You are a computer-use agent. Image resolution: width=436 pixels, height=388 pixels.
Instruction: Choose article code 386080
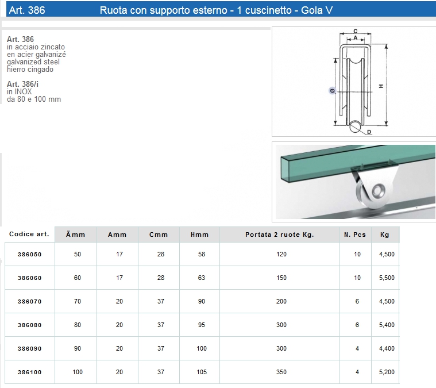[x=30, y=325]
